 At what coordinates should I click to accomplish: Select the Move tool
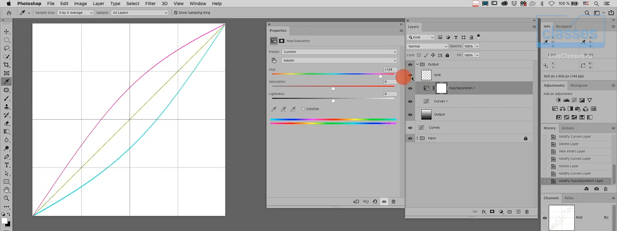click(7, 31)
